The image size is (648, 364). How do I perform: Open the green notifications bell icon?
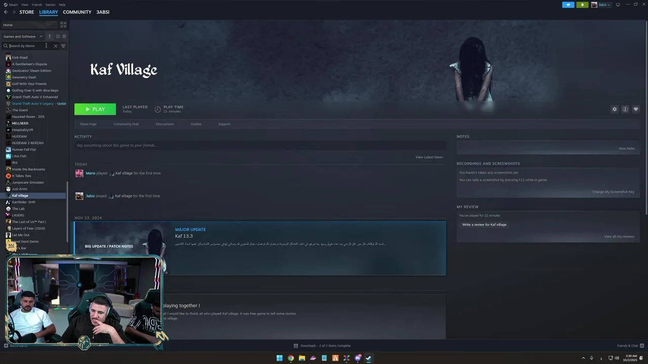tap(582, 5)
